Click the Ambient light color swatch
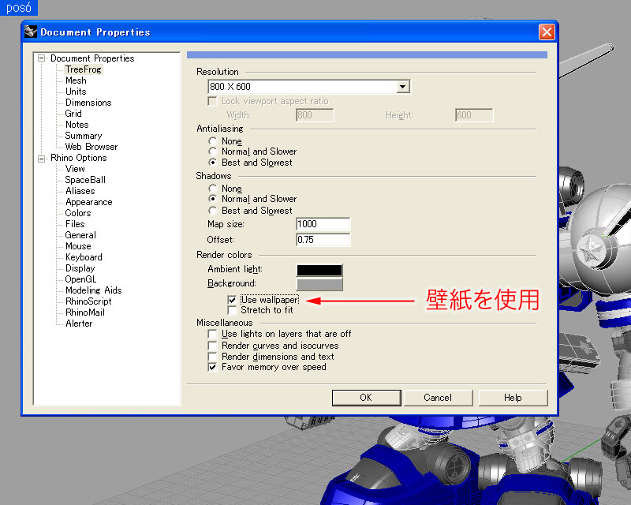The height and width of the screenshot is (505, 631). pyautogui.click(x=319, y=270)
